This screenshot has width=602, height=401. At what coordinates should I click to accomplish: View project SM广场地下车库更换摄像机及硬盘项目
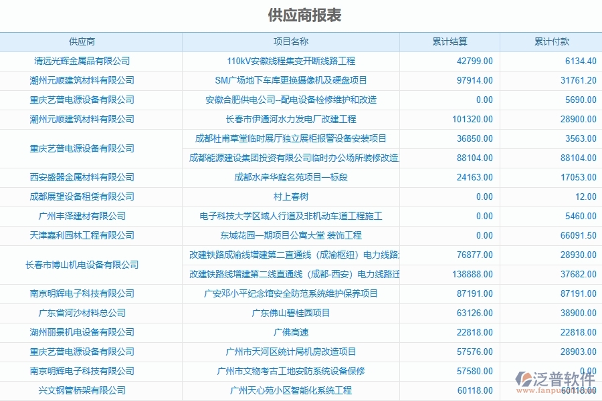(290, 80)
